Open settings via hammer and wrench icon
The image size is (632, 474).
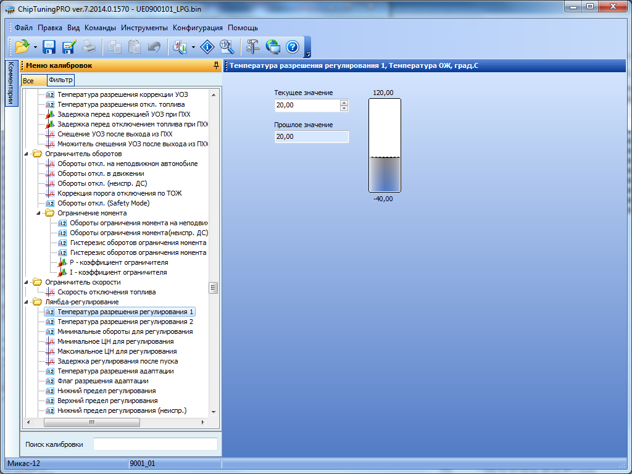coord(253,46)
